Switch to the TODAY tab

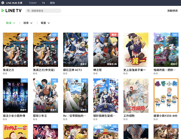coord(33,3)
